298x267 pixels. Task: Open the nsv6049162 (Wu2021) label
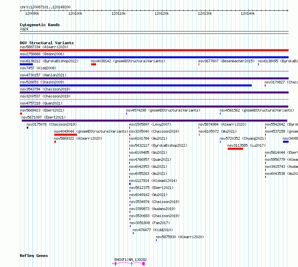point(148,195)
